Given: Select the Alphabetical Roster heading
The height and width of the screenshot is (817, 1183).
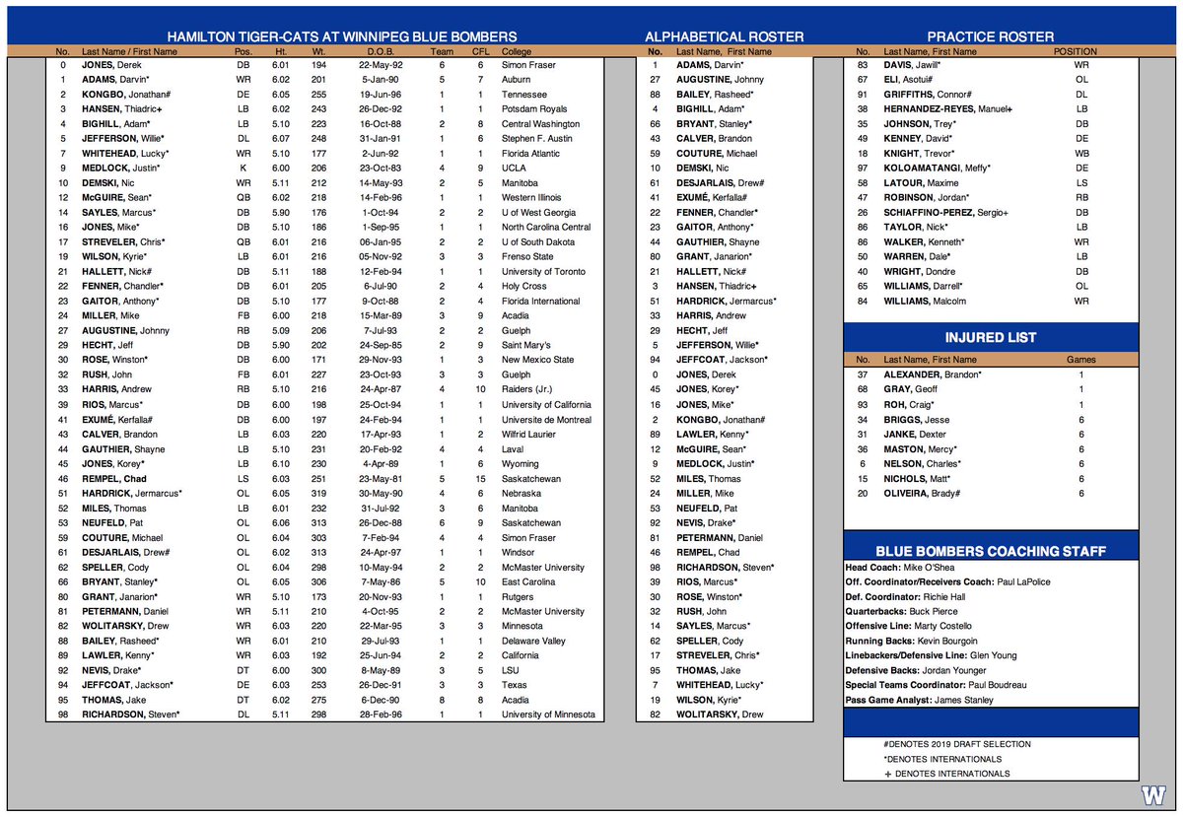Looking at the screenshot, I should tap(723, 36).
